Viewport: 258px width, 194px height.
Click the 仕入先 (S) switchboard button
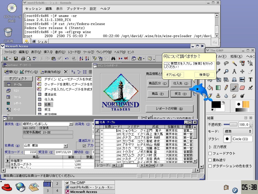(181, 83)
